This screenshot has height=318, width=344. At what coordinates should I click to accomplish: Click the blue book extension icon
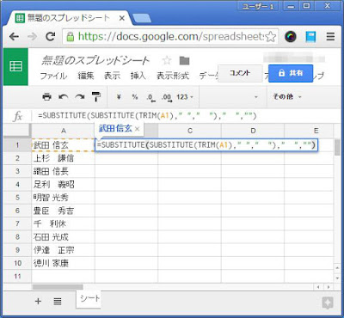click(x=310, y=37)
